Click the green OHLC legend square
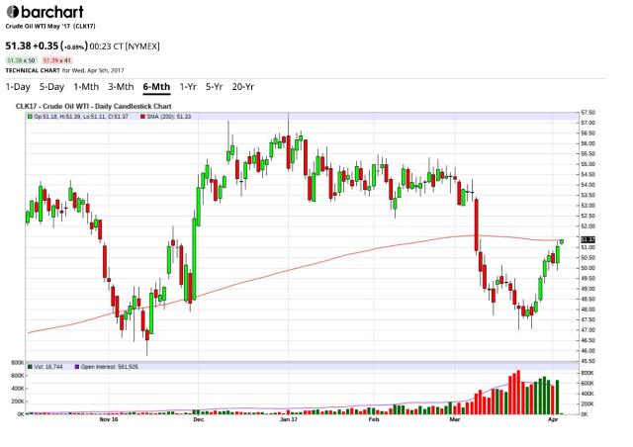 [30, 117]
